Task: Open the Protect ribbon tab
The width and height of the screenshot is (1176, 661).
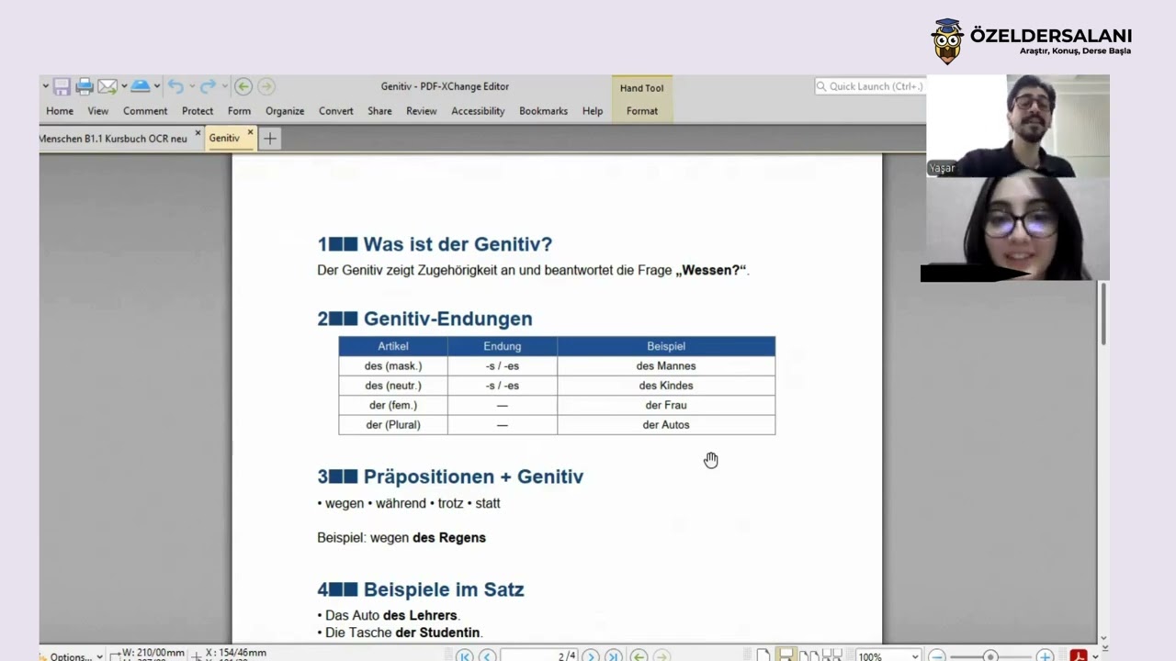Action: point(198,111)
